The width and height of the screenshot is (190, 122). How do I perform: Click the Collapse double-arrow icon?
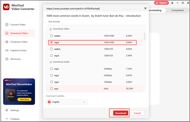[7, 119]
